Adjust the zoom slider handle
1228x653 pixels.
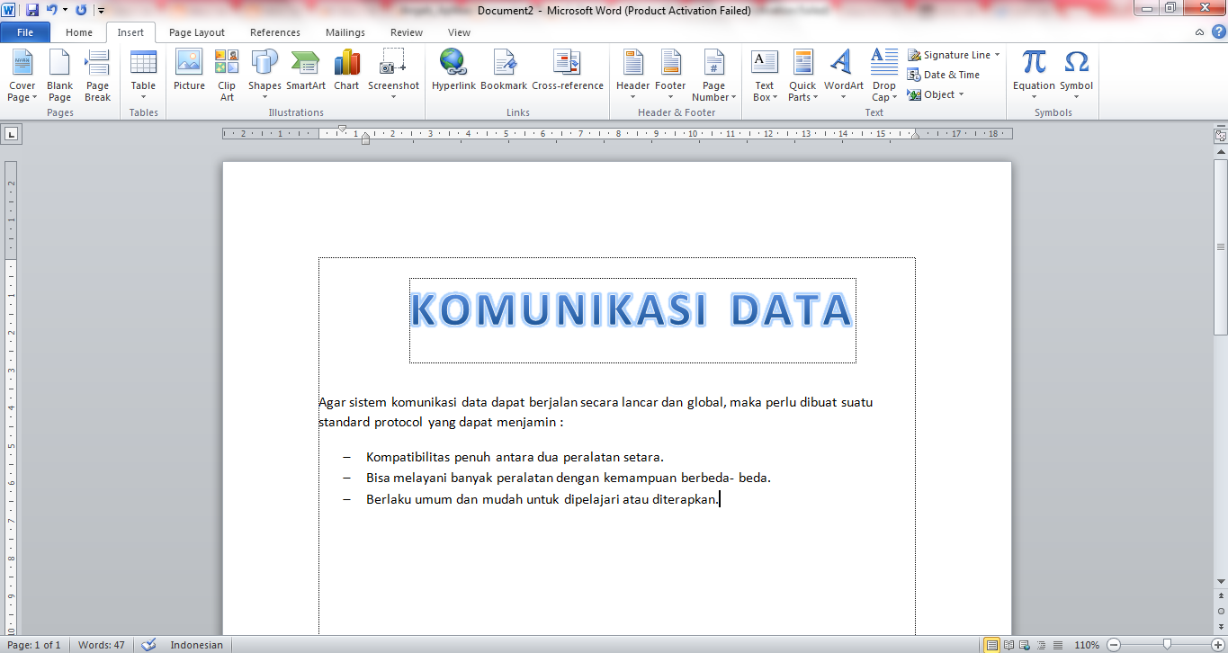[1167, 645]
